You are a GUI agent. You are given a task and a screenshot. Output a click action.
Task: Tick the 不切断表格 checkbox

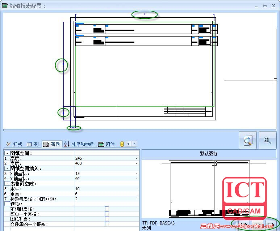tap(106, 209)
